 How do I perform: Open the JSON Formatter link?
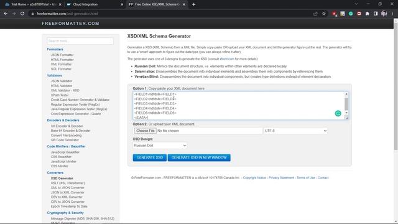(x=62, y=55)
